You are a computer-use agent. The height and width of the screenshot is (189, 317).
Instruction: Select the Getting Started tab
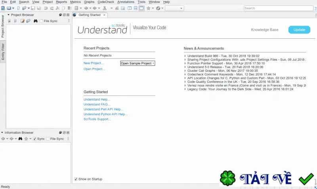tap(90, 15)
